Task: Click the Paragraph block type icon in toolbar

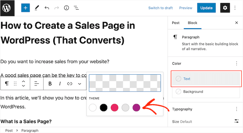Action: pyautogui.click(x=7, y=84)
